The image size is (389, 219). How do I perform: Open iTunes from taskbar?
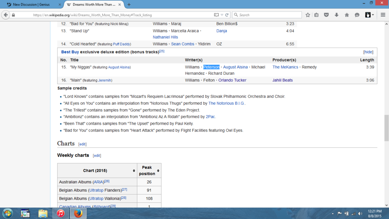(61, 213)
